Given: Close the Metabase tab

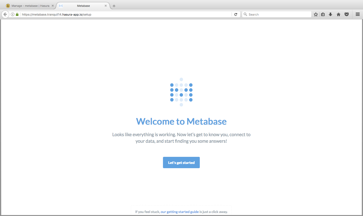Looking at the screenshot, I should [x=106, y=6].
